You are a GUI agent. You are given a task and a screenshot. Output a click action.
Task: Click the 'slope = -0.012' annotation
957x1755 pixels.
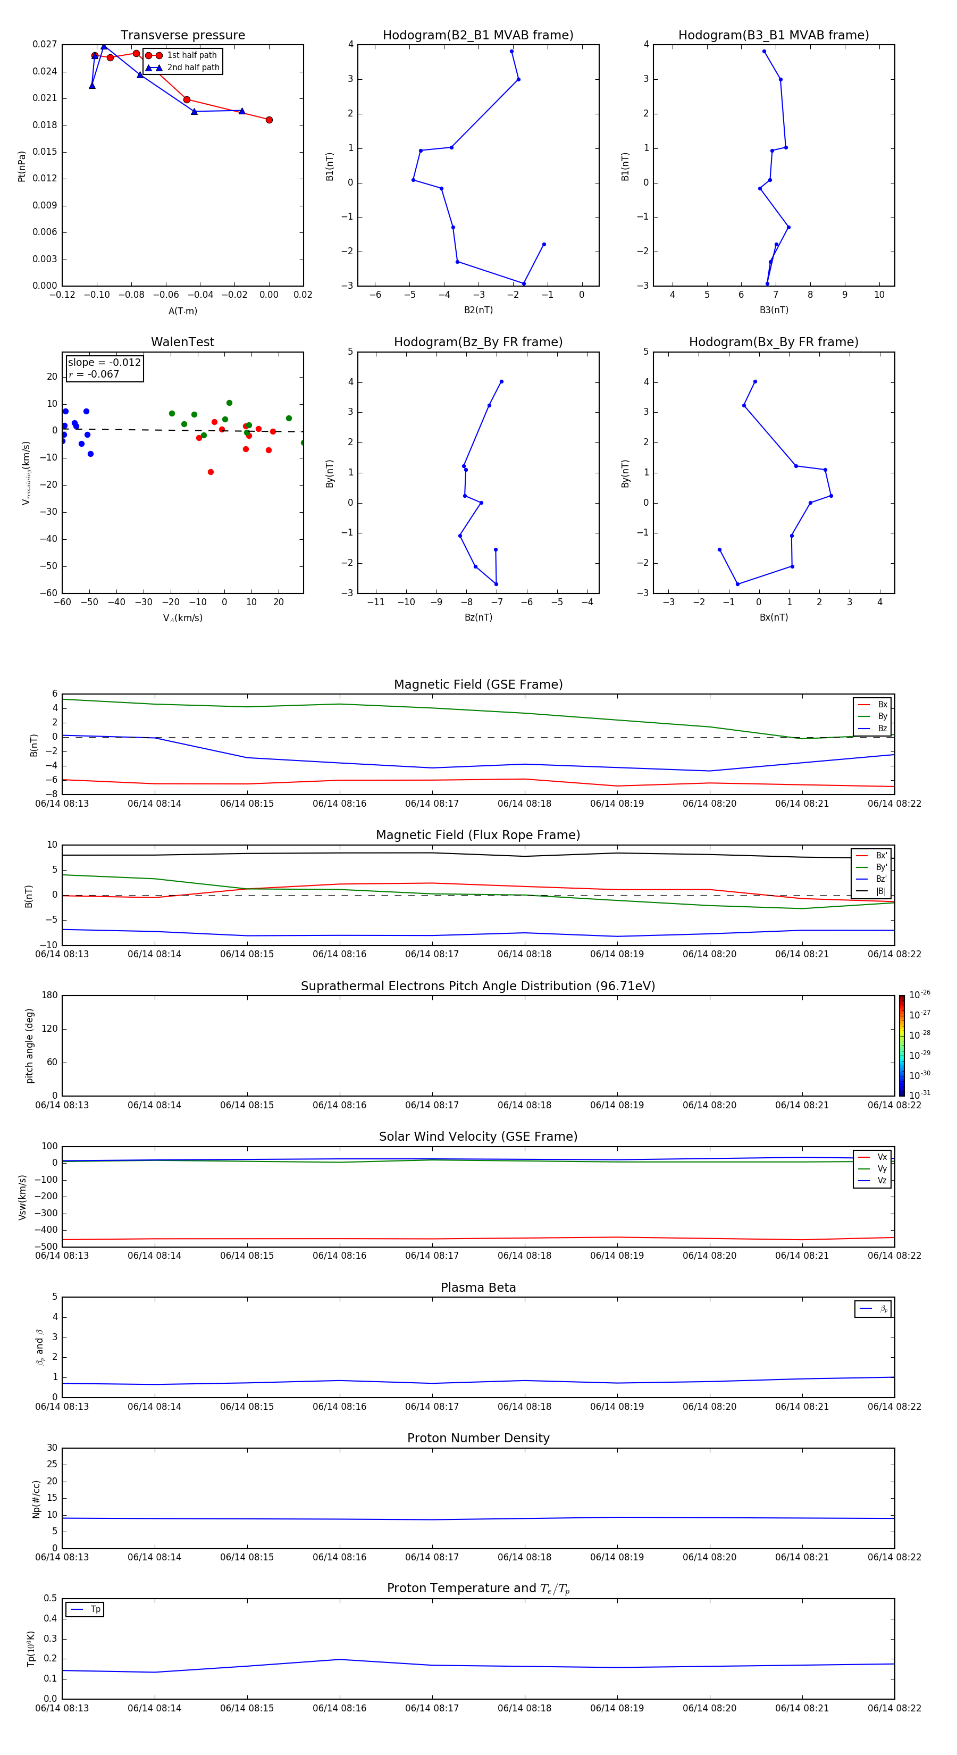click(x=104, y=363)
